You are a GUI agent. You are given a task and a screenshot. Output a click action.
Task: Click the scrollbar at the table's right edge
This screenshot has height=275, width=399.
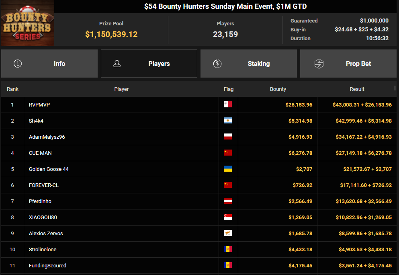tap(395, 88)
